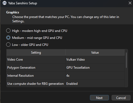Click the Cancel button

121,98
